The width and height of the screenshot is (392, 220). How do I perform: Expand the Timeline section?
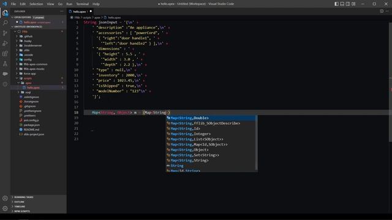pos(39,207)
